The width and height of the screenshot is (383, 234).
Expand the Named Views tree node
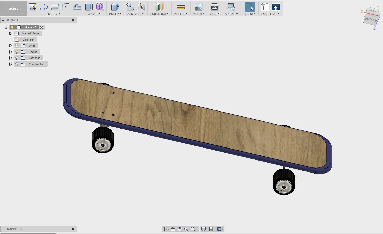(x=10, y=33)
